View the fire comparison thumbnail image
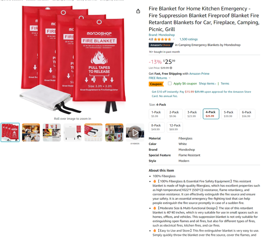 (x=52, y=132)
